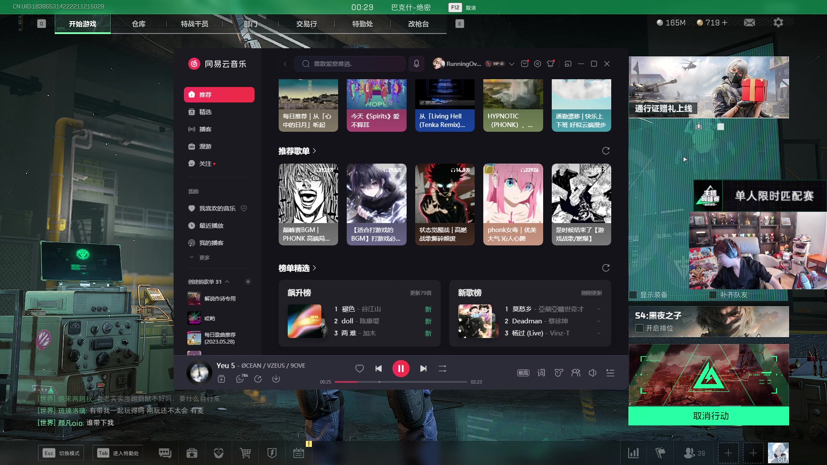The width and height of the screenshot is (827, 465).
Task: Add currency with the plus beside 719
Action: (724, 22)
